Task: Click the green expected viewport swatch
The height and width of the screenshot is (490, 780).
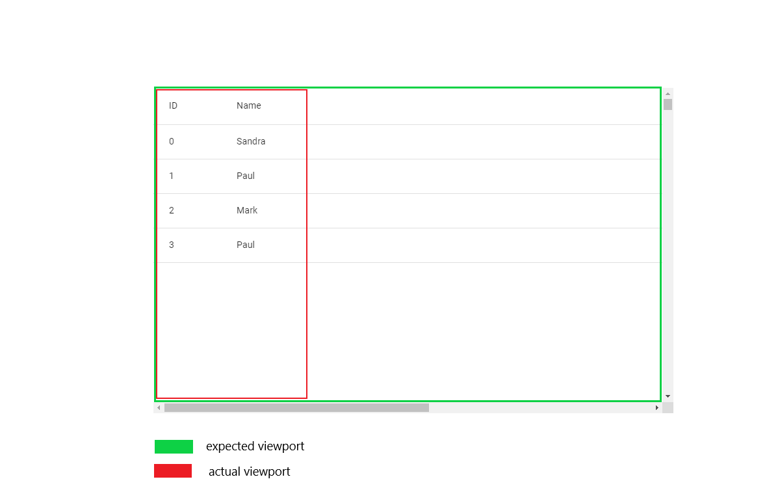Action: click(173, 446)
